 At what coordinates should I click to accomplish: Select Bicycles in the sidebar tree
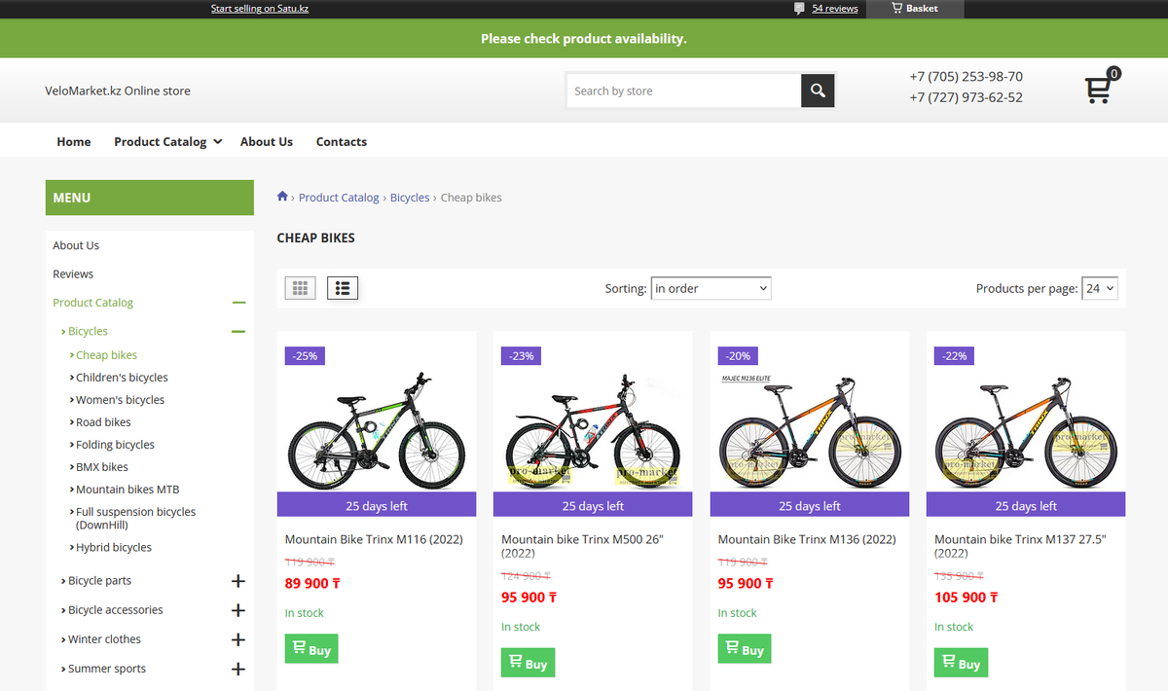click(88, 331)
